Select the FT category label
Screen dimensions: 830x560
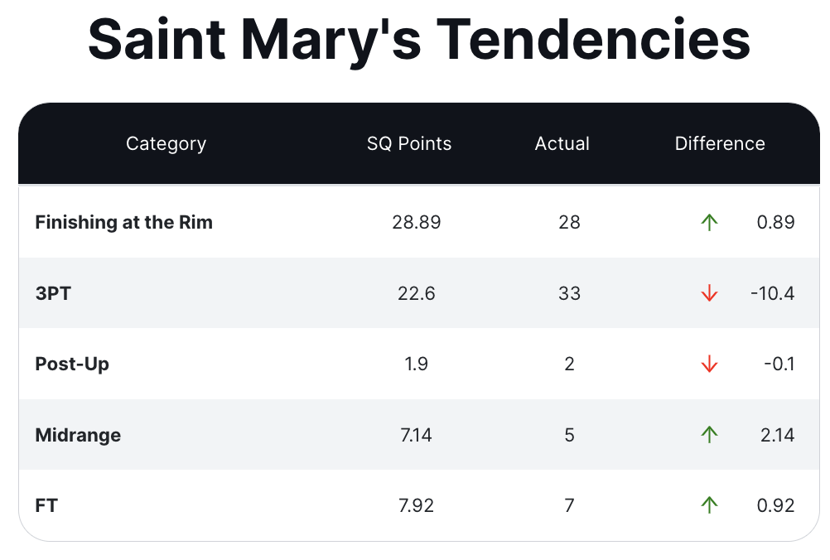click(x=46, y=505)
